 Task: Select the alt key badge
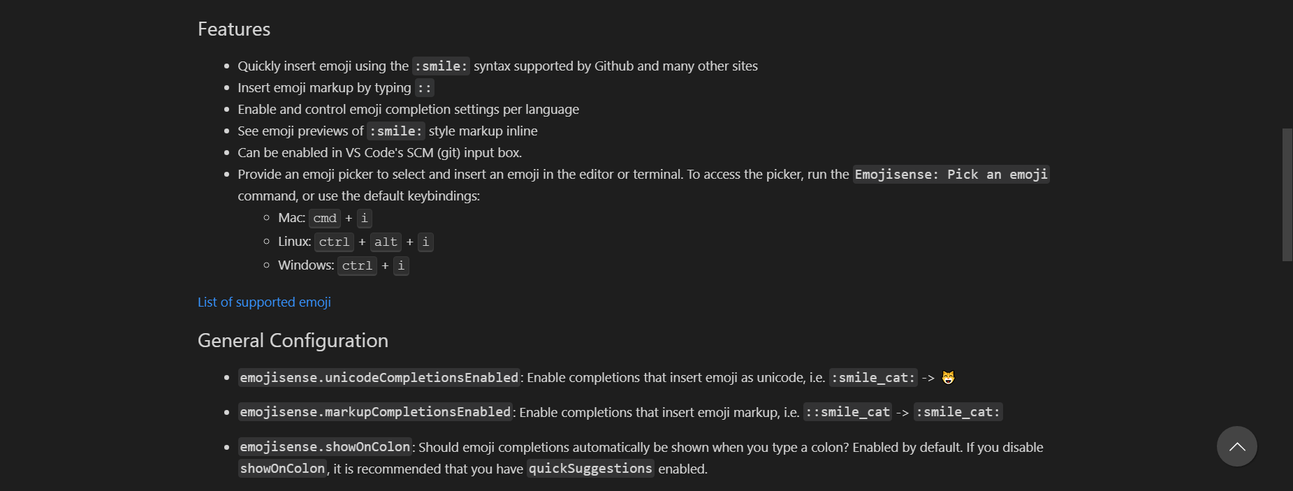click(x=386, y=242)
